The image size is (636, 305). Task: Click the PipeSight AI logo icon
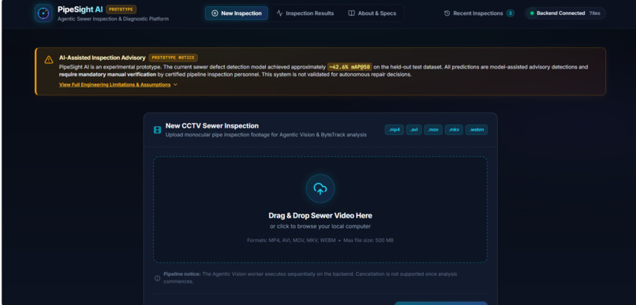tap(43, 13)
